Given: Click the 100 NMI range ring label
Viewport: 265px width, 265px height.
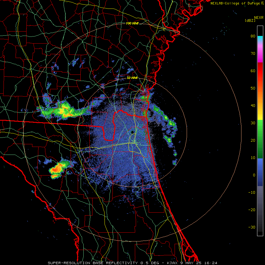Looking at the screenshot, I should click(132, 23).
